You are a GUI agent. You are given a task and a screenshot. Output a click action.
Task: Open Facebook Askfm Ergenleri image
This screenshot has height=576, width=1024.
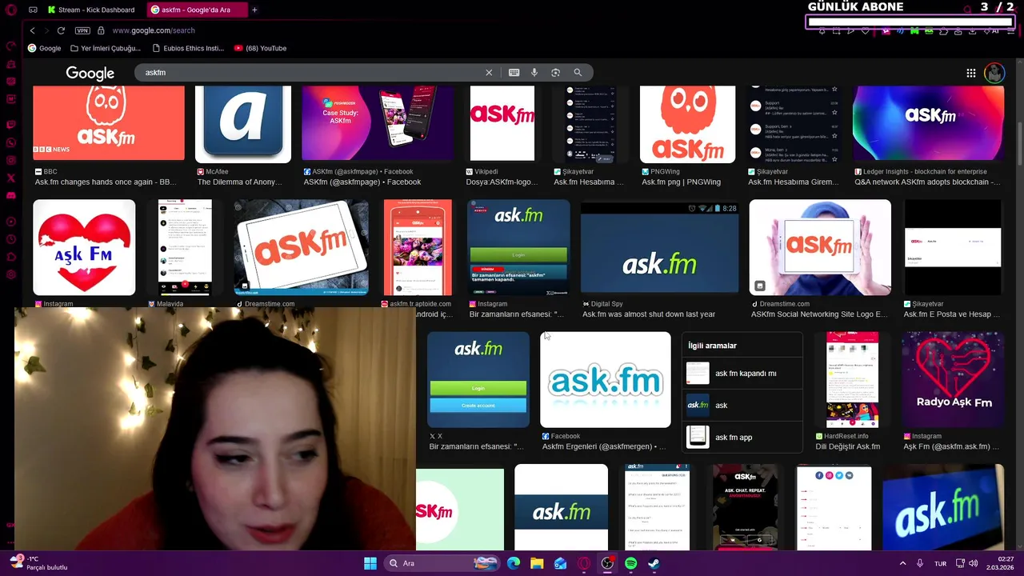[606, 380]
